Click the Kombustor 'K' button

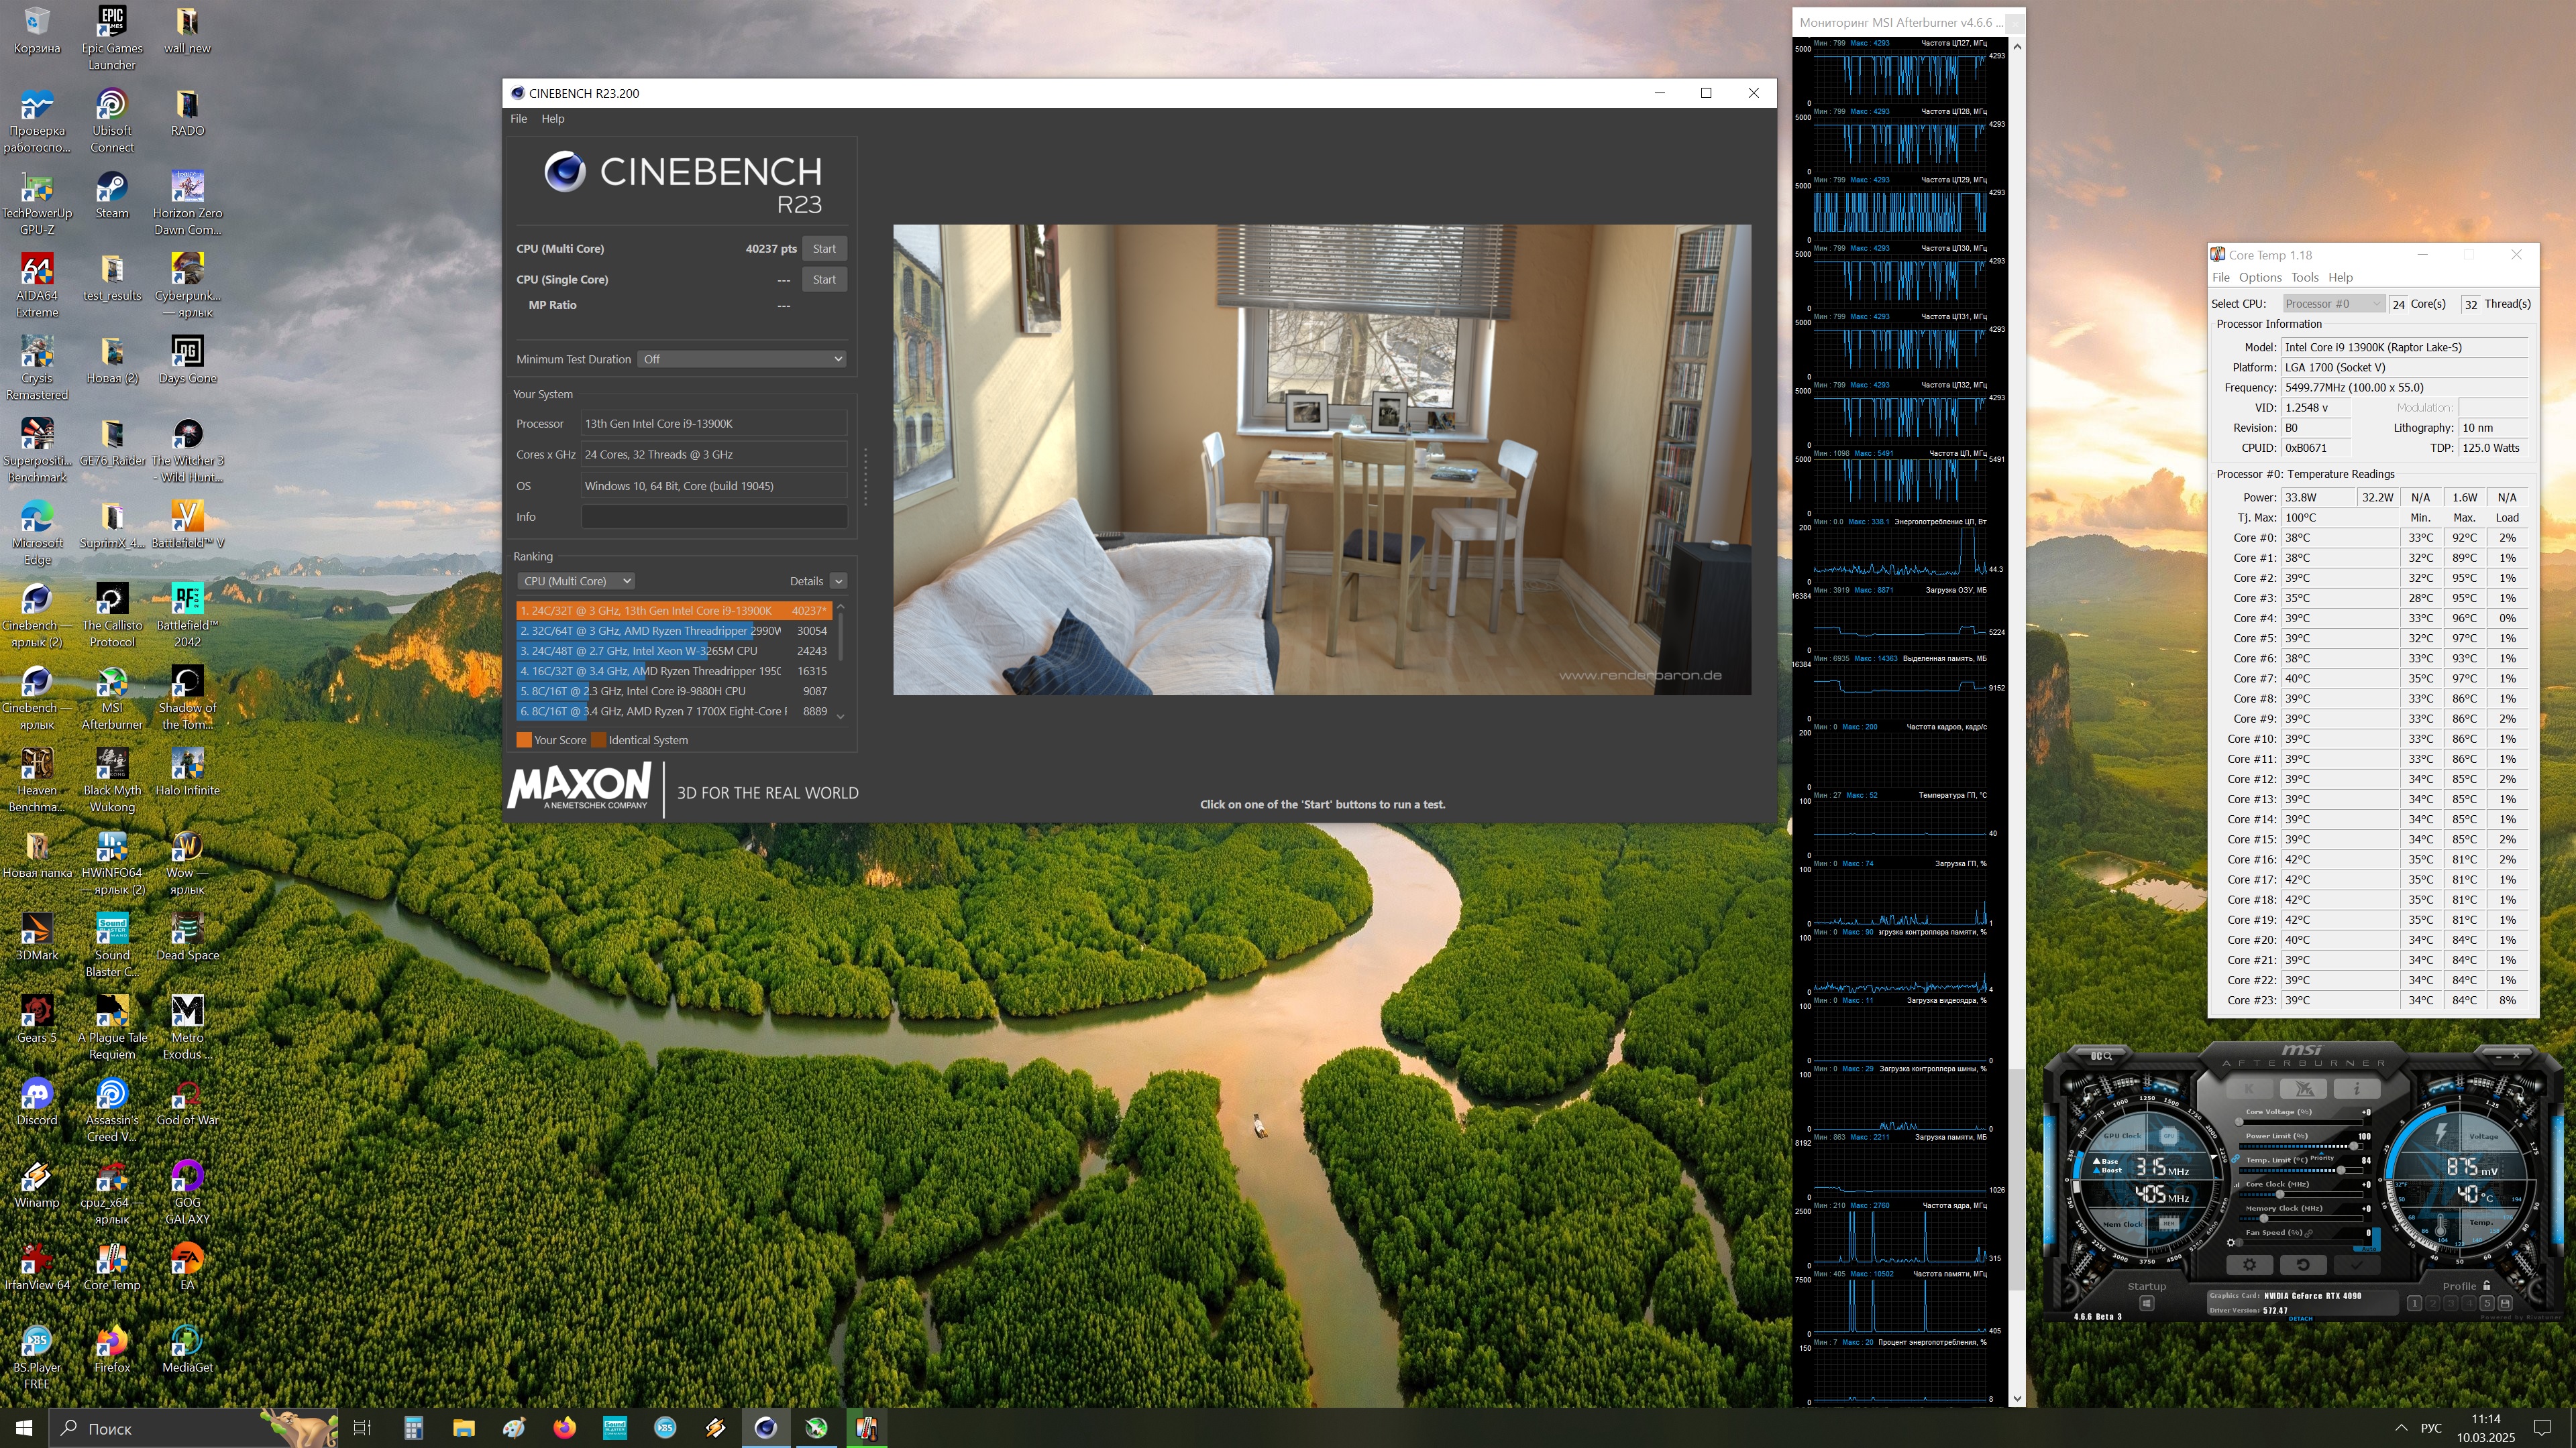(x=2250, y=1088)
